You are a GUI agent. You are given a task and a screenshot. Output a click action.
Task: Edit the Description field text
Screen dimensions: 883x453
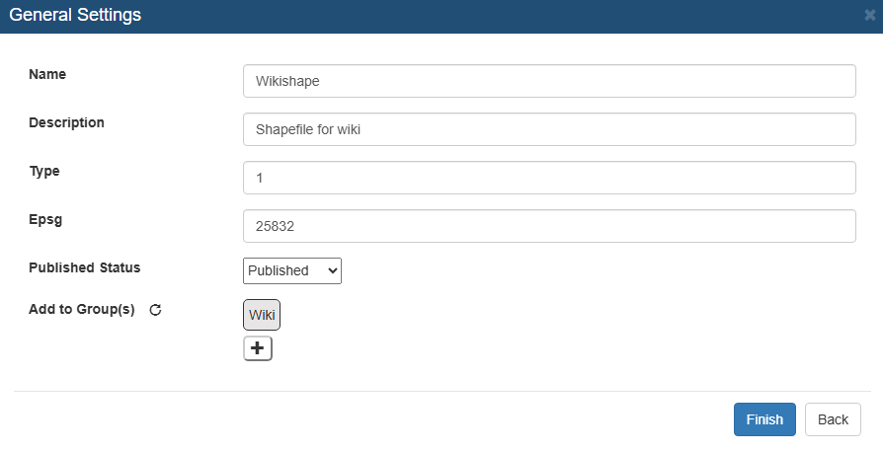(549, 129)
